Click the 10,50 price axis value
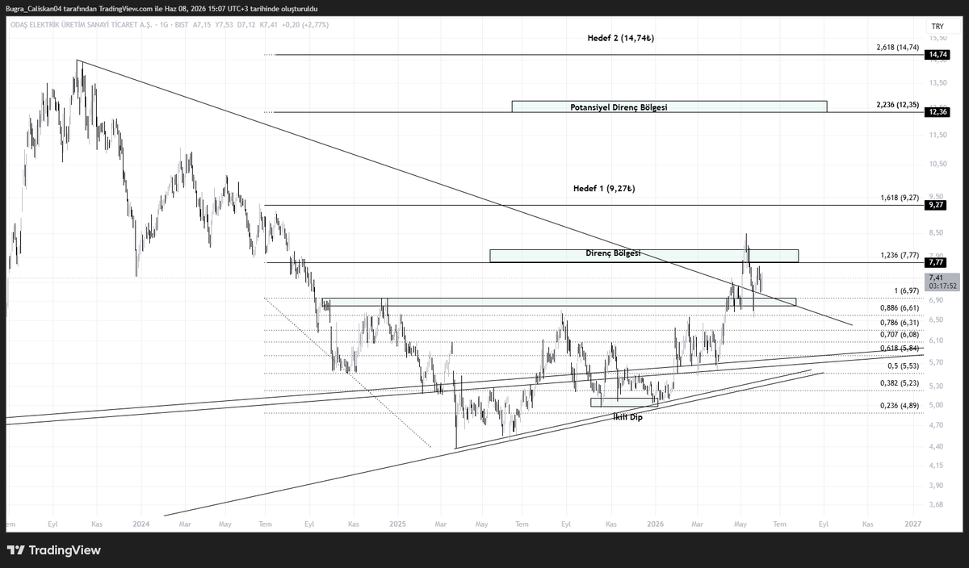 pos(938,165)
